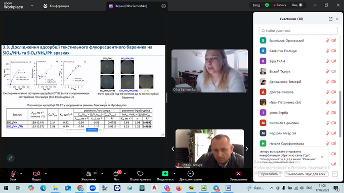Open the Additional options ellipsis icon

tap(190, 174)
